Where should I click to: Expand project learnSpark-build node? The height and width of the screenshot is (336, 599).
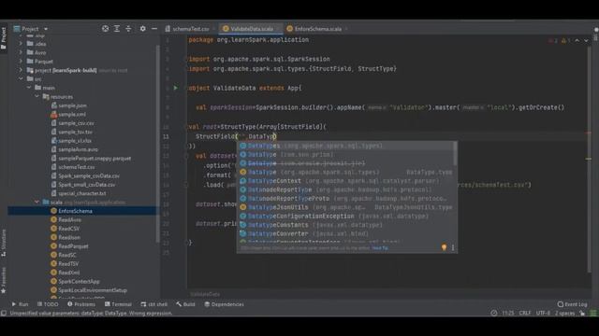pyautogui.click(x=21, y=70)
